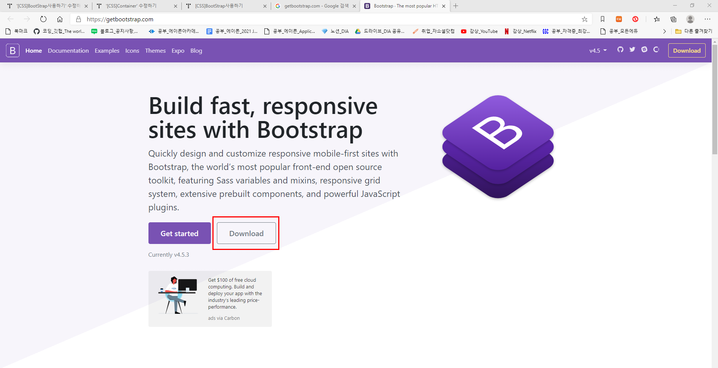
Task: Open the Examples nav item
Action: [x=107, y=50]
